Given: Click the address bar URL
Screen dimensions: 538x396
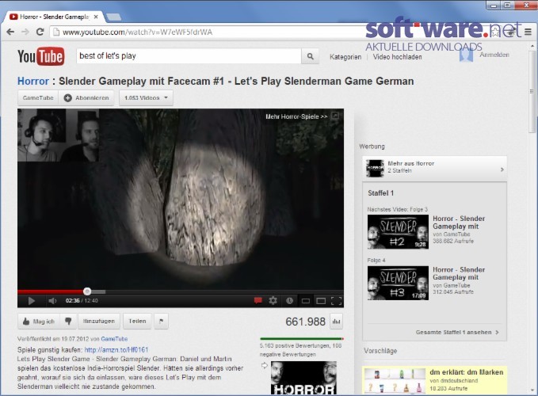Looking at the screenshot, I should click(137, 32).
